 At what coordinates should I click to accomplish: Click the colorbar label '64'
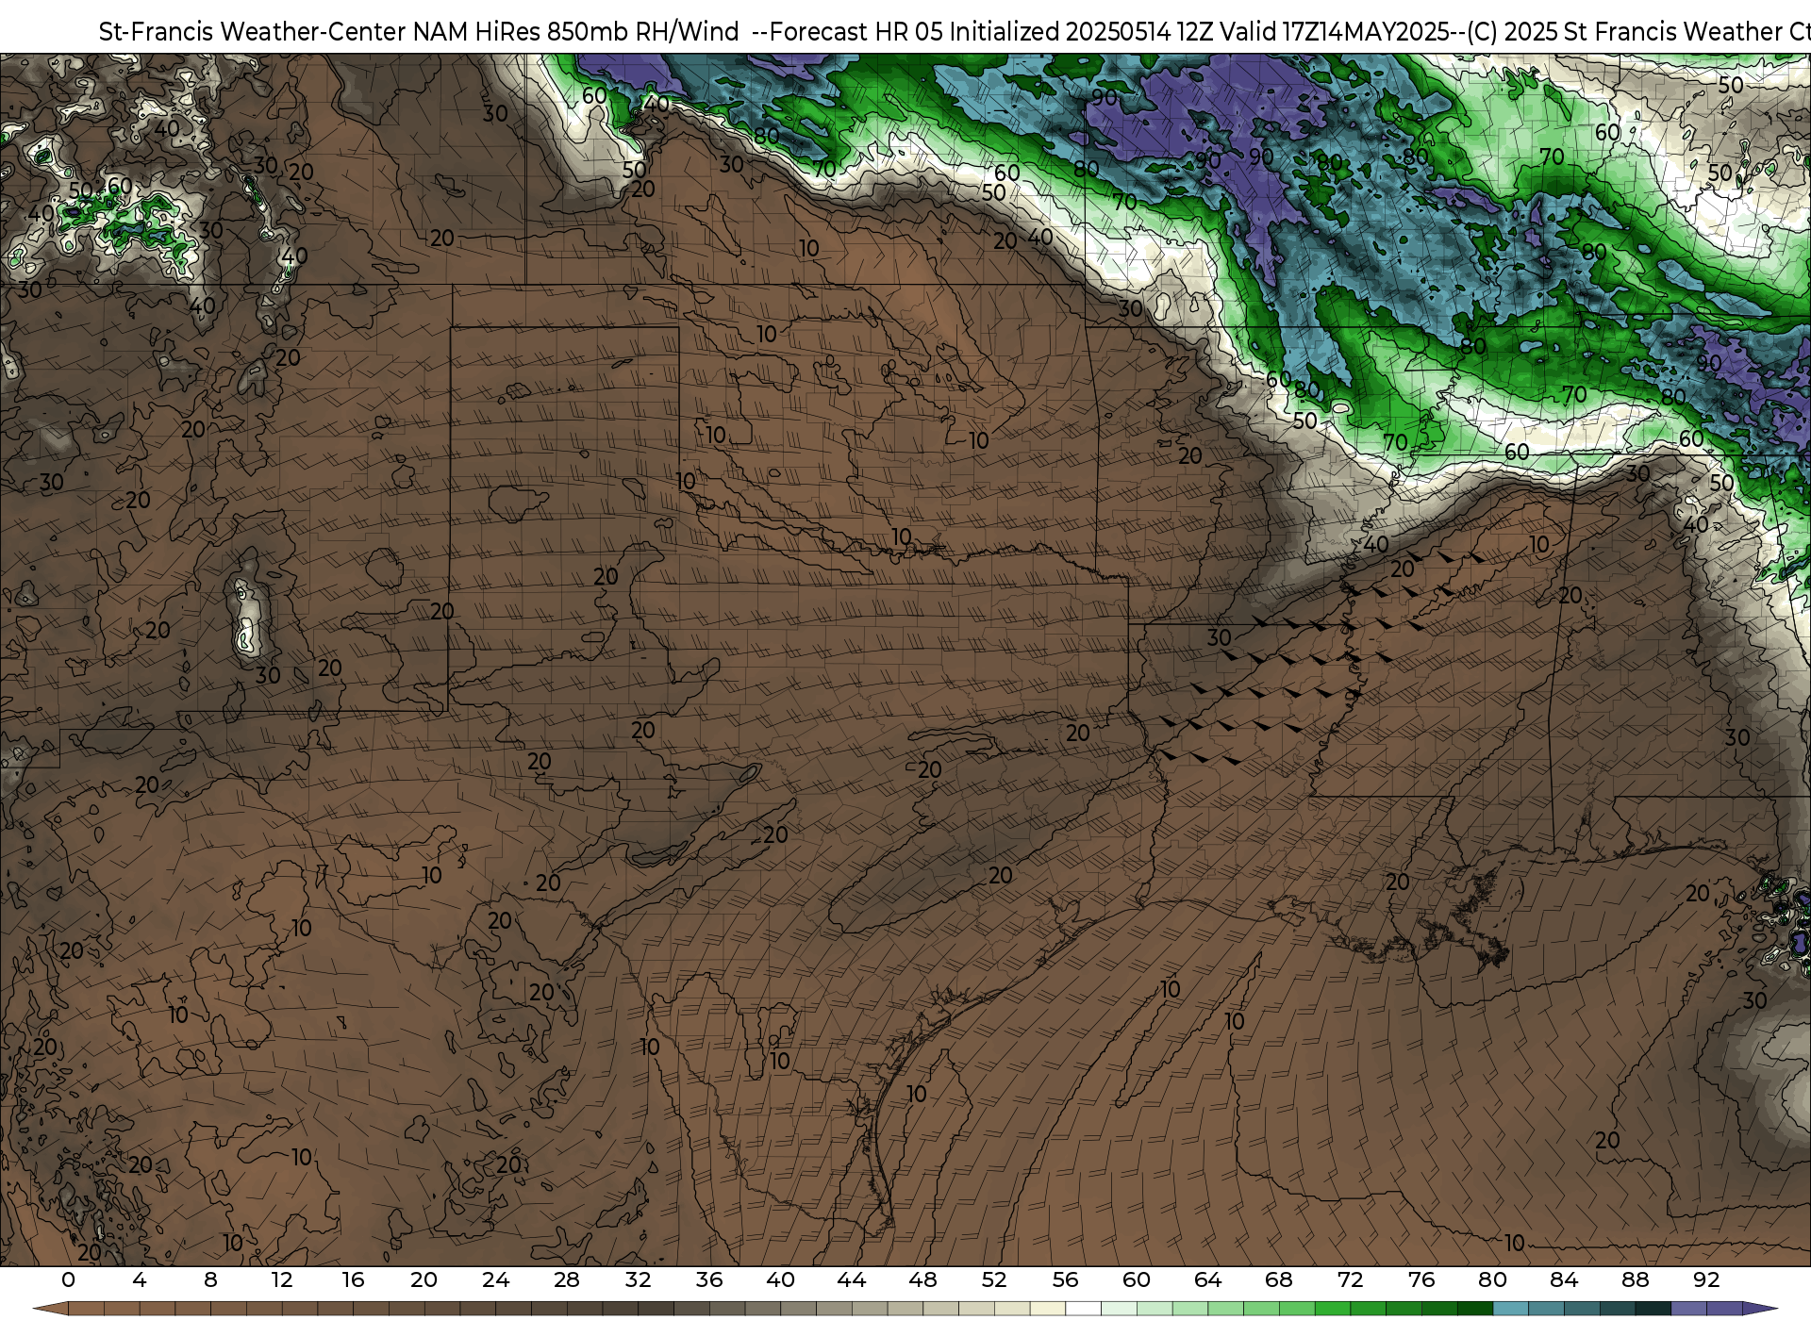pyautogui.click(x=1207, y=1279)
